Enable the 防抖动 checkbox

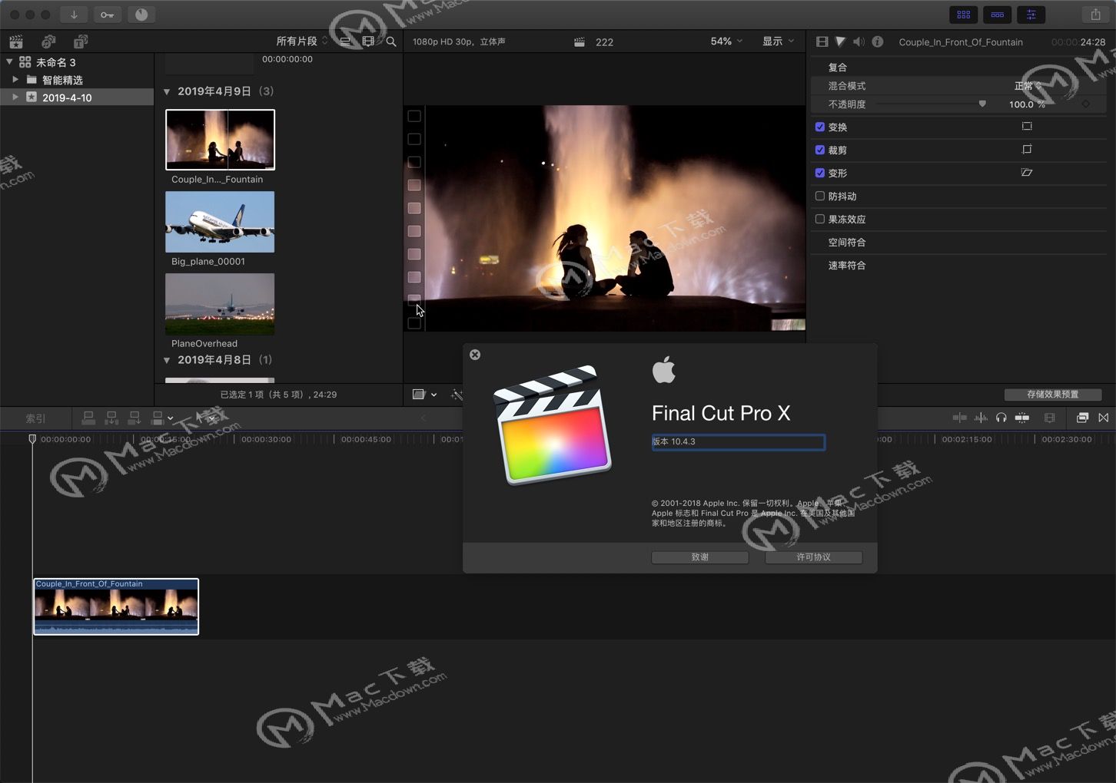pos(820,196)
